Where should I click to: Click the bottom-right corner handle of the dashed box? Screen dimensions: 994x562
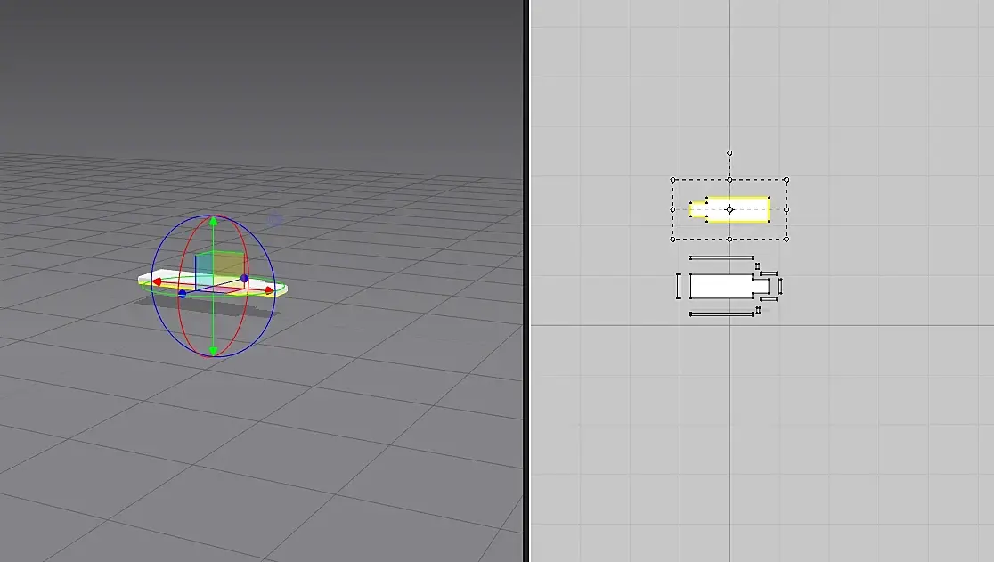(786, 240)
